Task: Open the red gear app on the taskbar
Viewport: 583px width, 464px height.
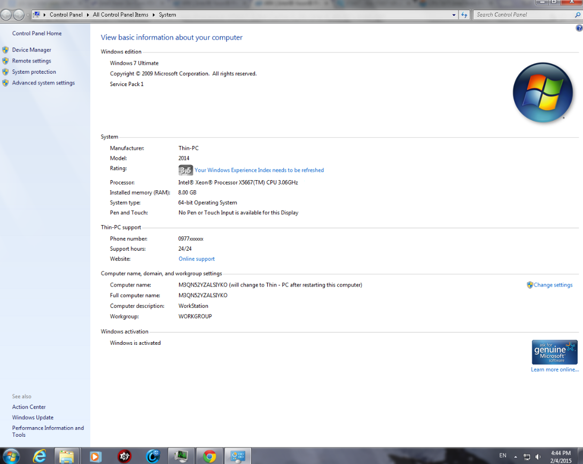Action: tap(124, 457)
